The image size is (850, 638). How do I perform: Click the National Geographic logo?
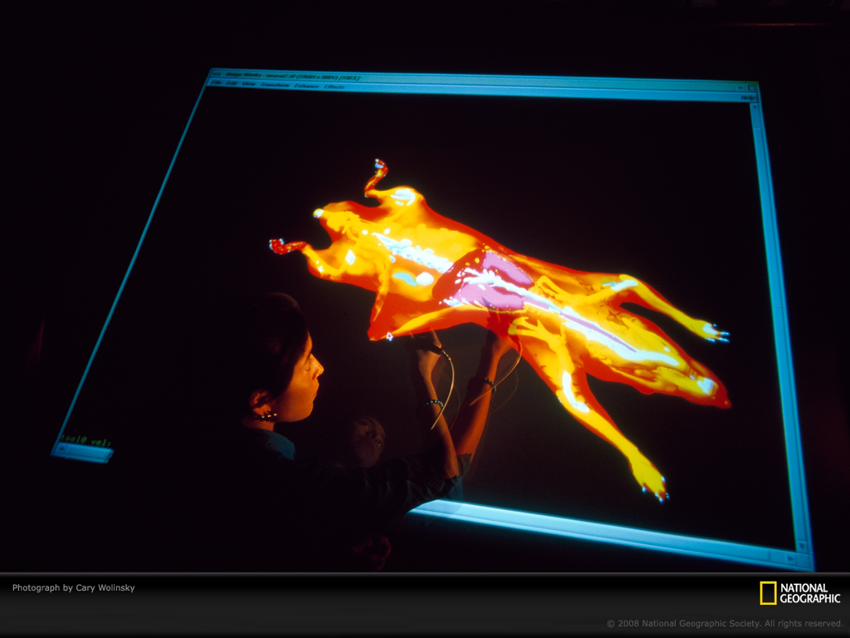(x=800, y=593)
